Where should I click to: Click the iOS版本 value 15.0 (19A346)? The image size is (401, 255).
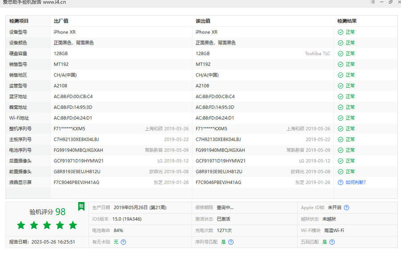[x=127, y=219]
